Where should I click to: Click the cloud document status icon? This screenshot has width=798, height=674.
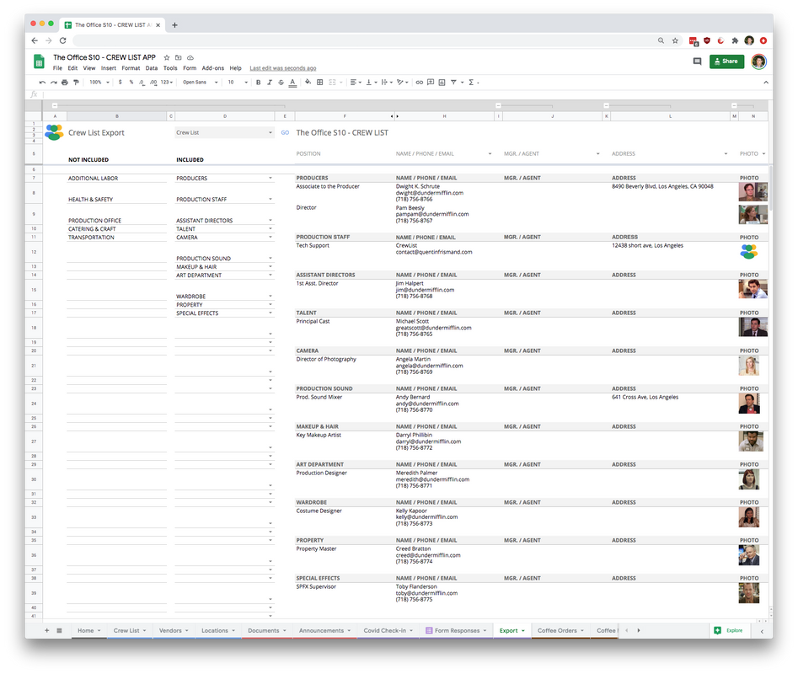[x=190, y=58]
